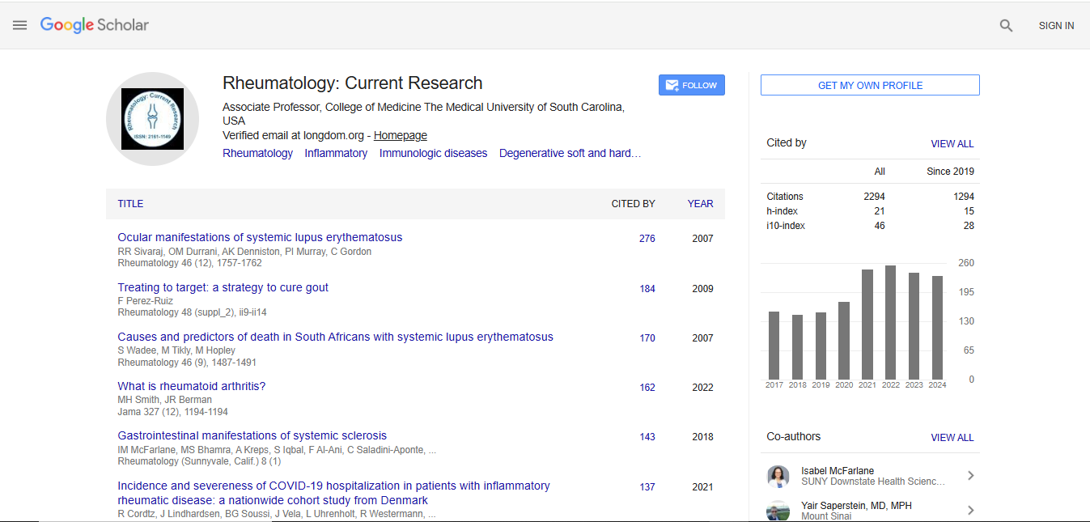Click the Rheumatology journal profile picture

click(x=152, y=119)
